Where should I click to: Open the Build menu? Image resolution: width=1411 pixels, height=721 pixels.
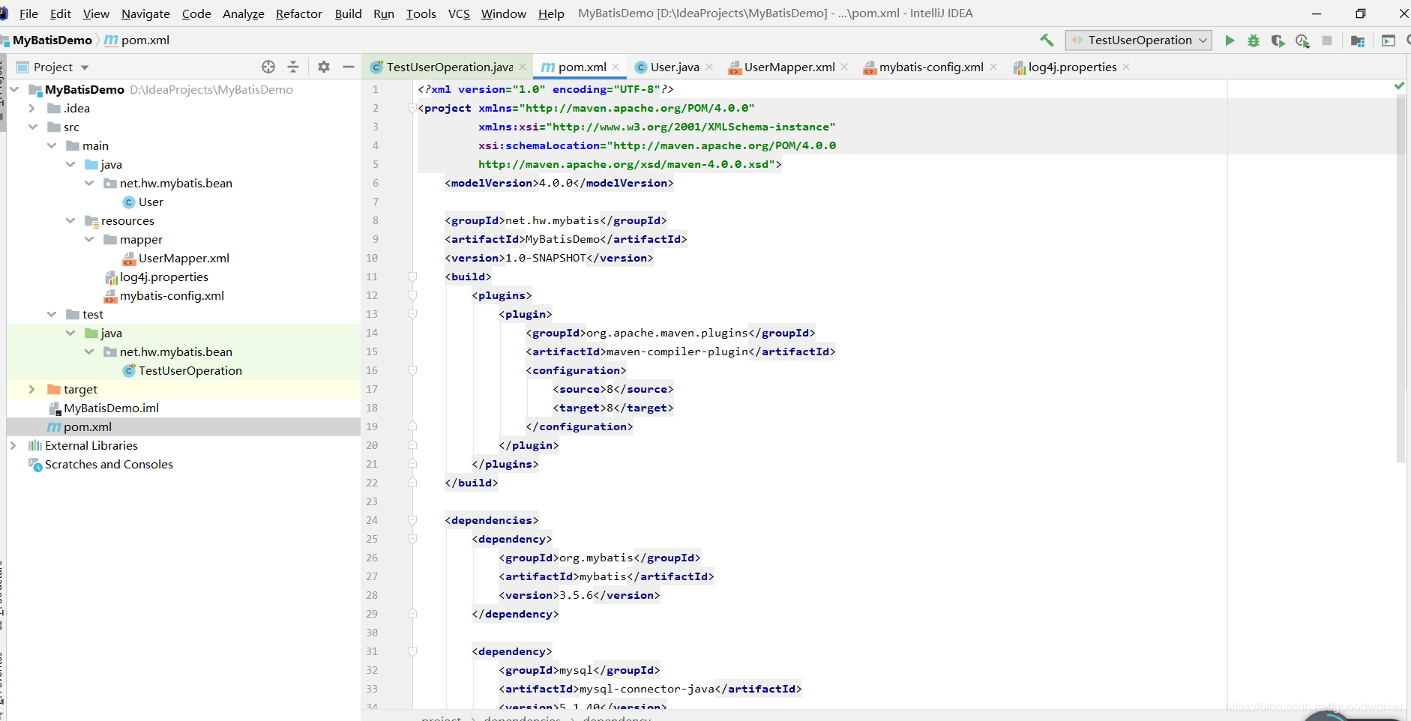pos(349,13)
